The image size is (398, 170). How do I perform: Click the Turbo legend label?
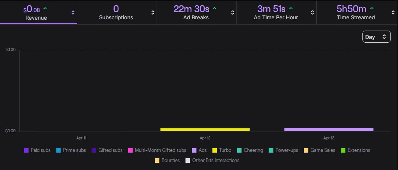225,150
